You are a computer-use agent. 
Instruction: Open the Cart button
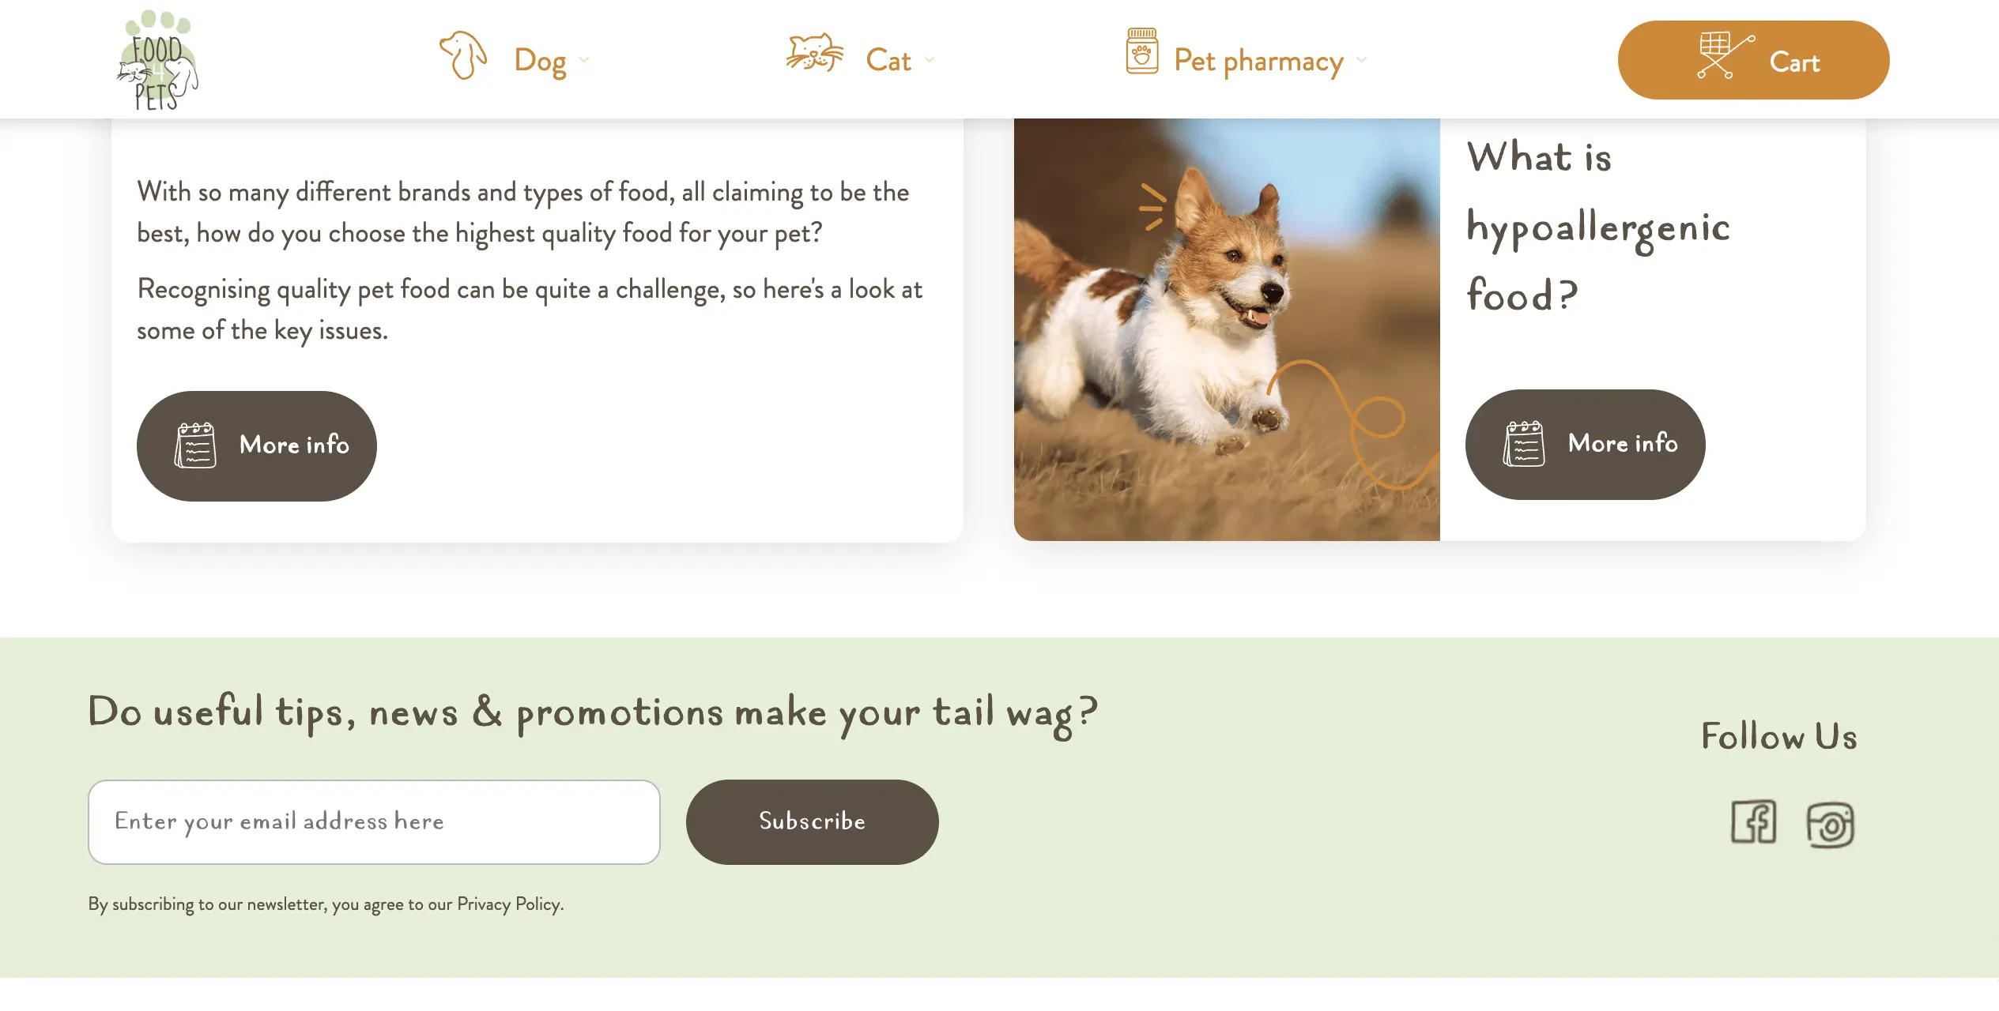click(x=1754, y=60)
